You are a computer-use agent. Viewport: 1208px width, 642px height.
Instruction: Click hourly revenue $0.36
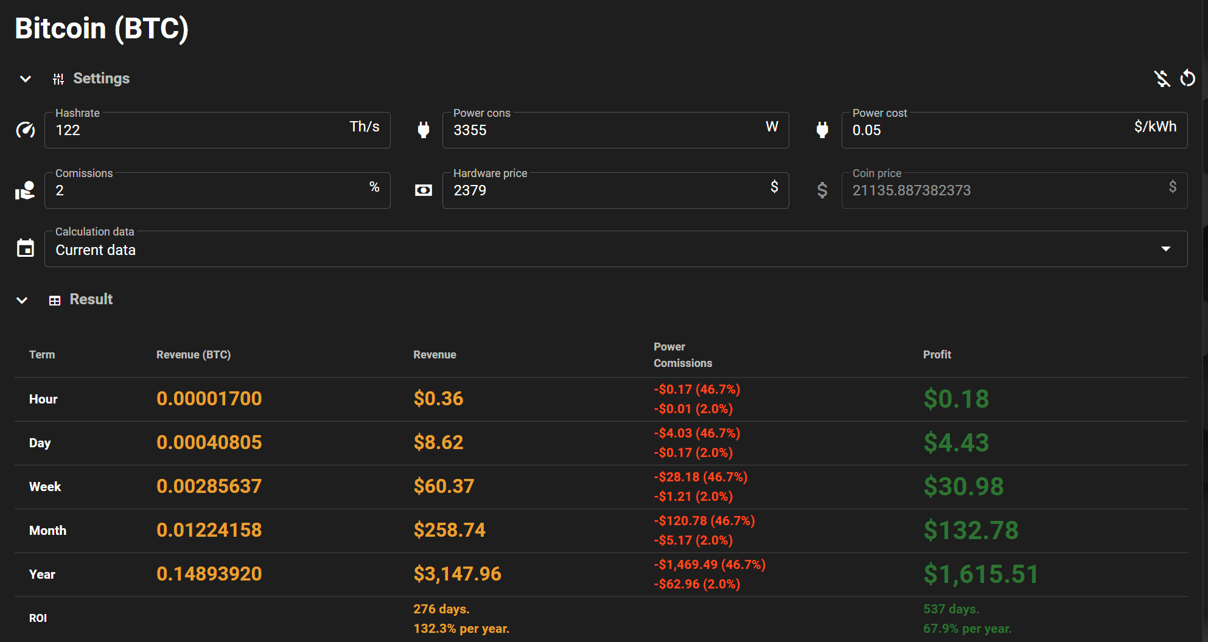click(438, 399)
